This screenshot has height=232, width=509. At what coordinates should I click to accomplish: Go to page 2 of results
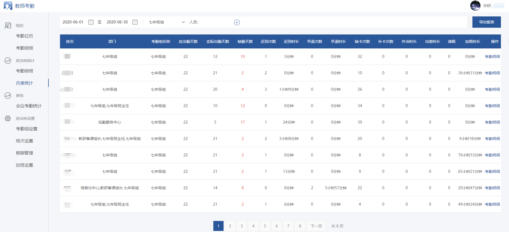tap(230, 226)
